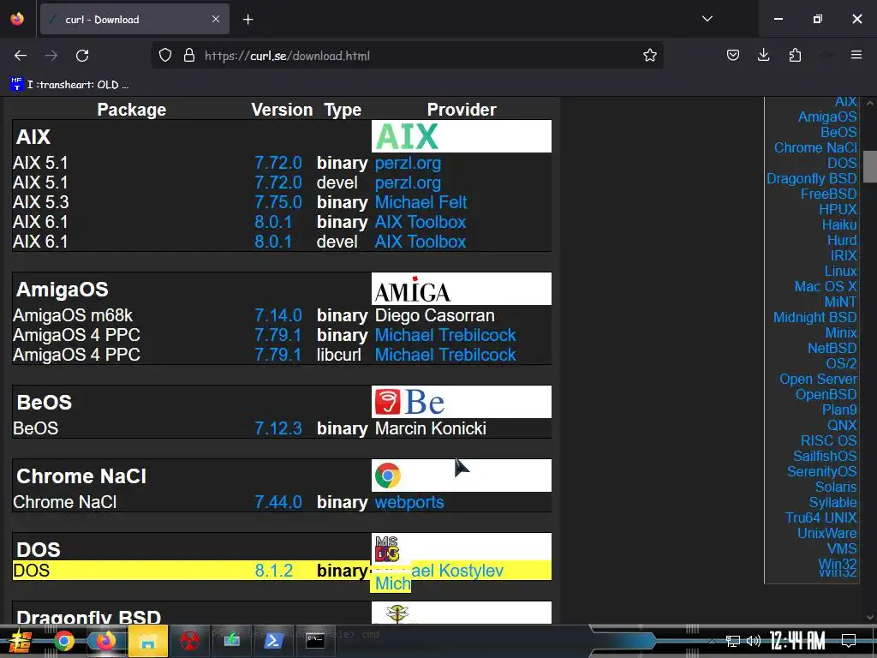Open the command prompt taskbar icon

click(315, 641)
